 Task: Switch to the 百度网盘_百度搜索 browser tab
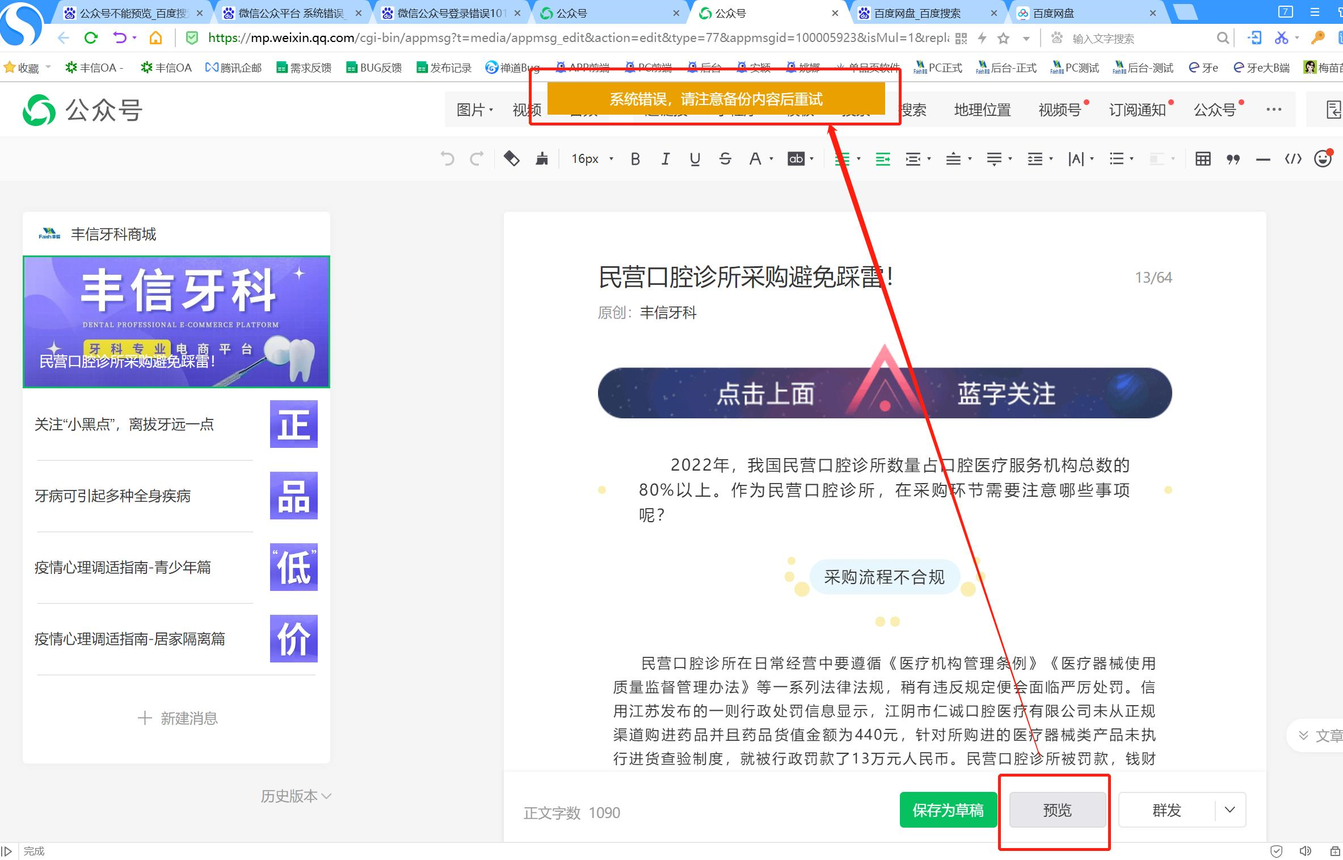point(917,13)
